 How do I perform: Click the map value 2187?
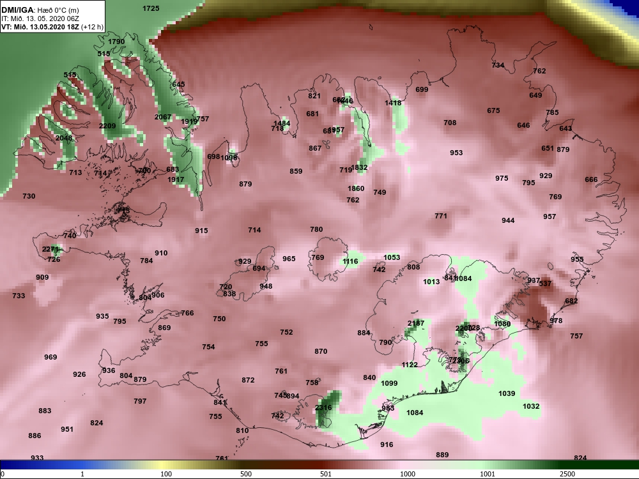point(416,323)
